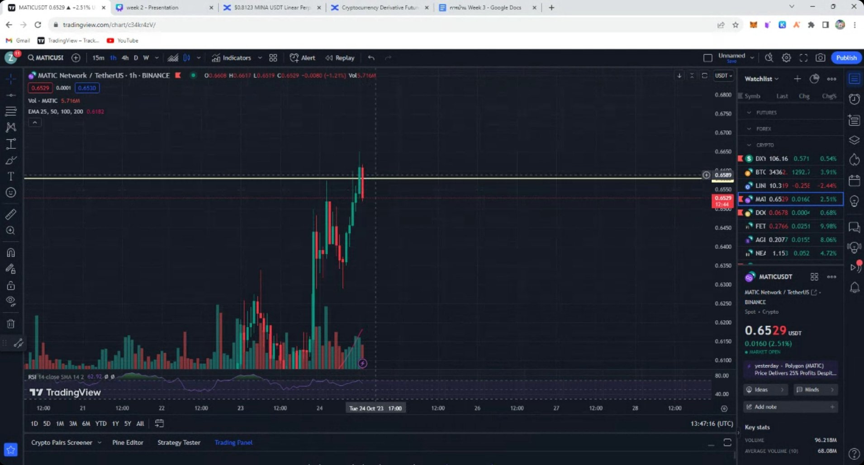Screen dimensions: 864x465
Task: Open the USDT currency dropdown
Action: (x=723, y=76)
